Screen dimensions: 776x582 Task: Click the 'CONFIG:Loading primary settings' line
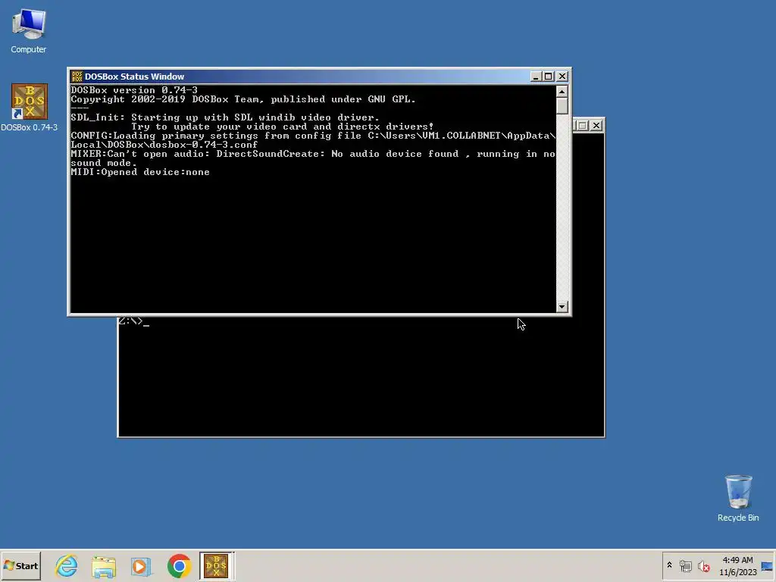tap(313, 140)
